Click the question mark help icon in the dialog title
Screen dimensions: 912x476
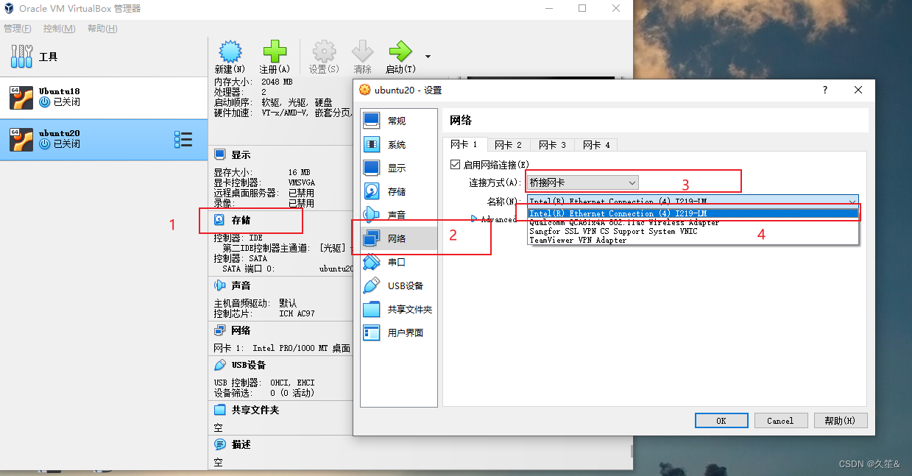pos(824,90)
